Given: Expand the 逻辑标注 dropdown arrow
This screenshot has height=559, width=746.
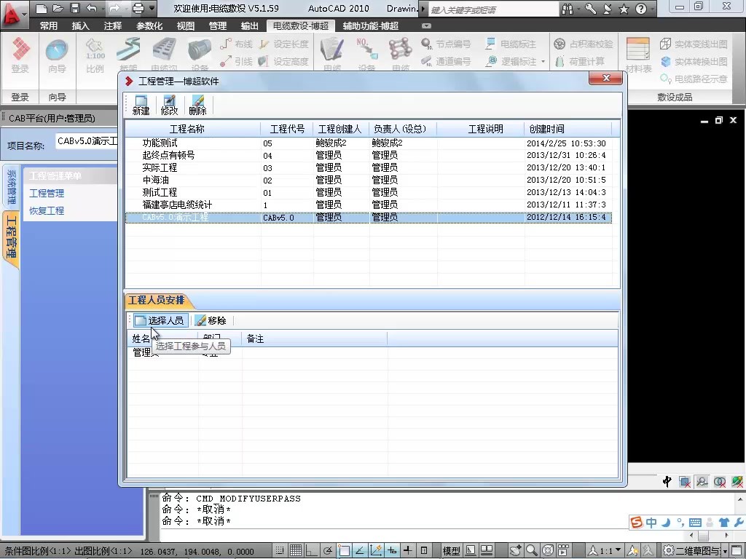Looking at the screenshot, I should [543, 61].
